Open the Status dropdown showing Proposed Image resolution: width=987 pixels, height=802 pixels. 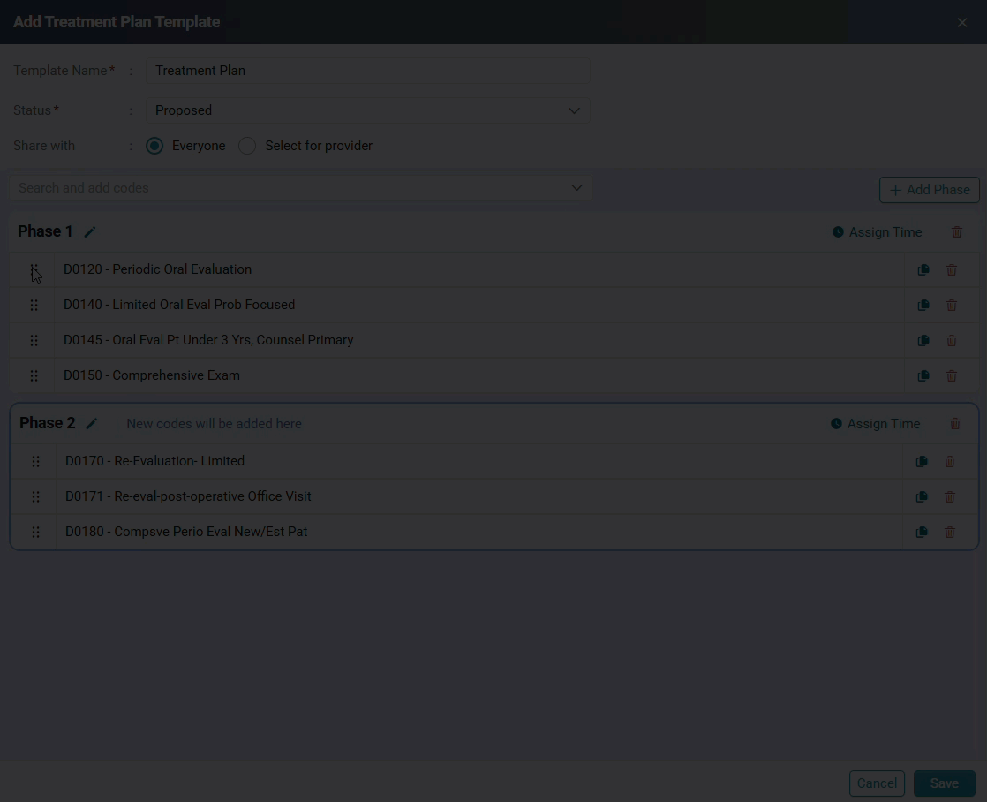coord(368,110)
